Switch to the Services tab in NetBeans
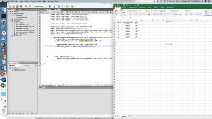 click(24, 10)
